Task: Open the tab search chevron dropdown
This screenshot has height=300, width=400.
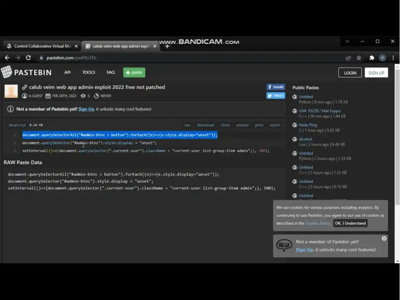Action: [347, 41]
